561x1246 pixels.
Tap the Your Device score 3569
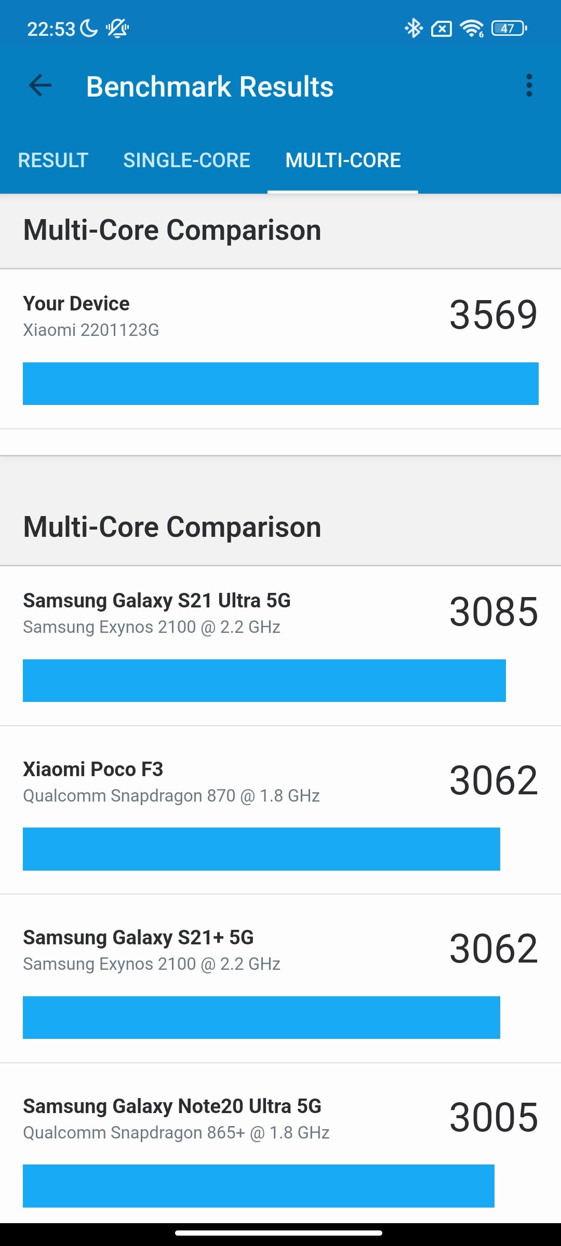(x=493, y=315)
